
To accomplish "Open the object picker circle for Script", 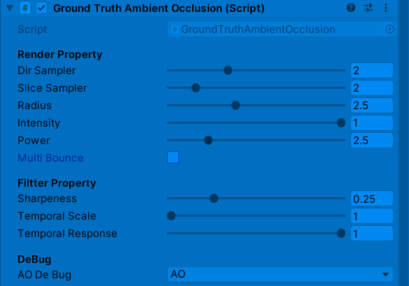I will coord(389,29).
